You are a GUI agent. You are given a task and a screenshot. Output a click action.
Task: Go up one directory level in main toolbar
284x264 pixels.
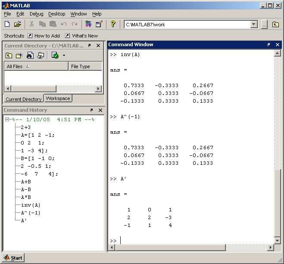tap(275, 24)
